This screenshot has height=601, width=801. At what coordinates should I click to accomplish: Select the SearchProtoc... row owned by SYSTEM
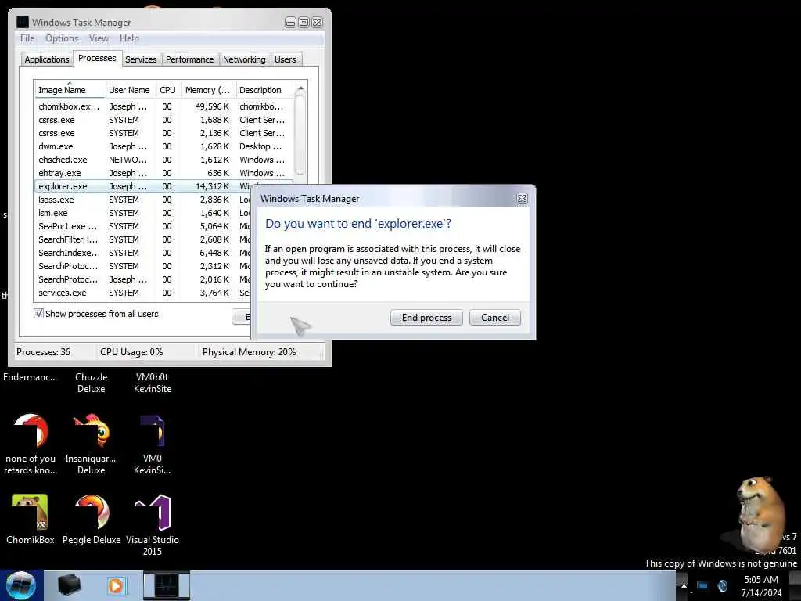[x=143, y=266]
